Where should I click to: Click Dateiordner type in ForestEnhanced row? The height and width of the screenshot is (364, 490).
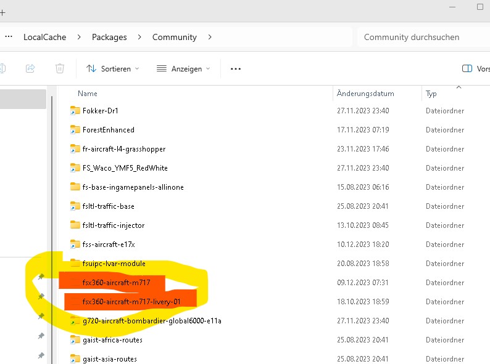445,130
